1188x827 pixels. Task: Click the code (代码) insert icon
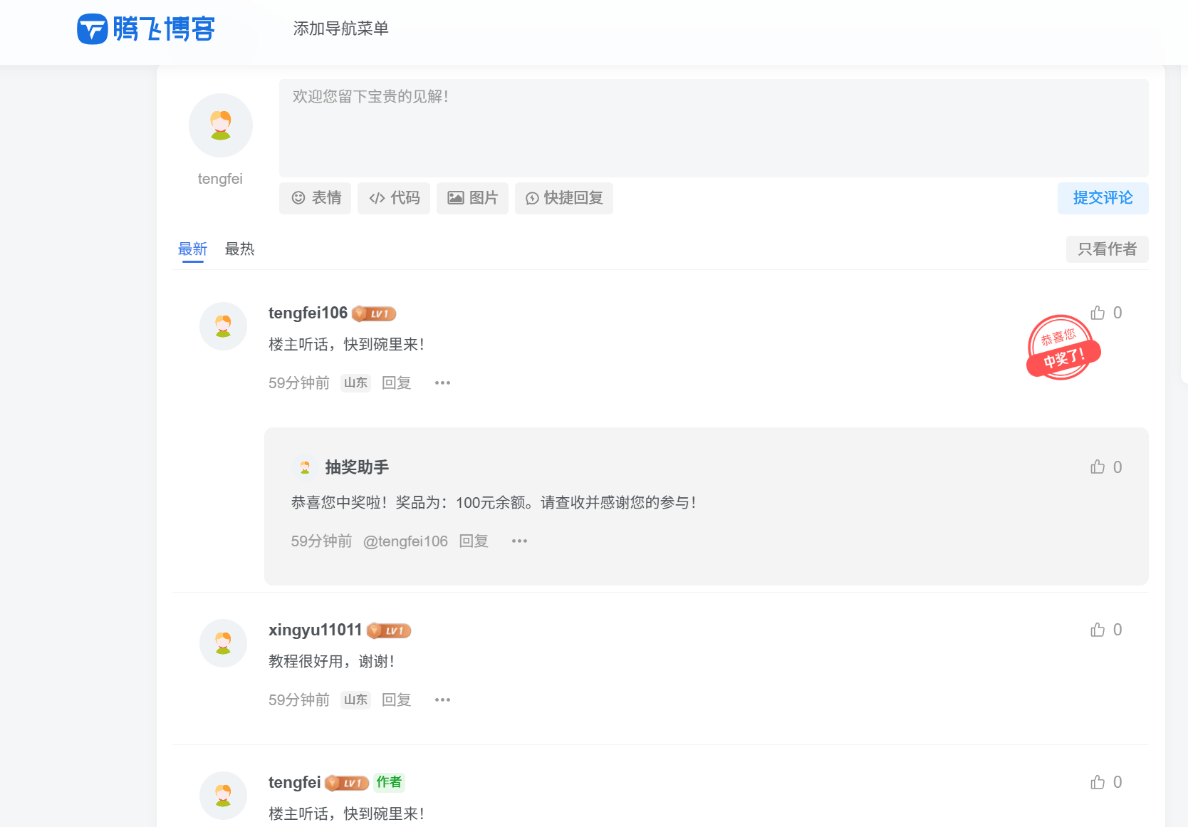377,198
